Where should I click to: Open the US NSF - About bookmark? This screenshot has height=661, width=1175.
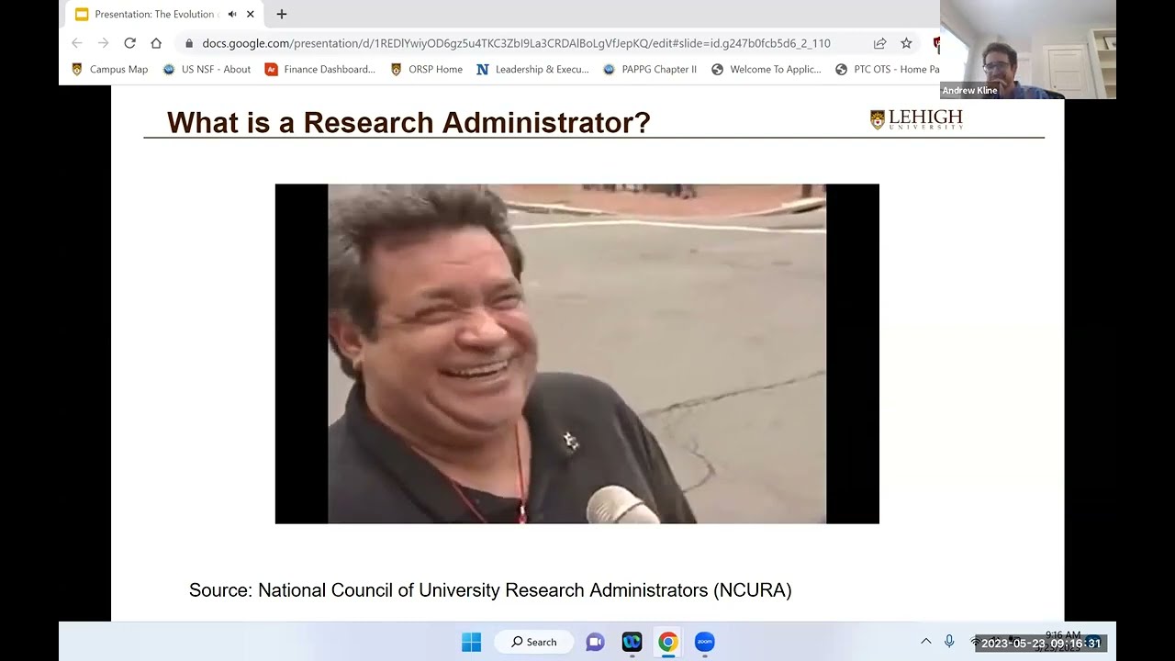[207, 69]
